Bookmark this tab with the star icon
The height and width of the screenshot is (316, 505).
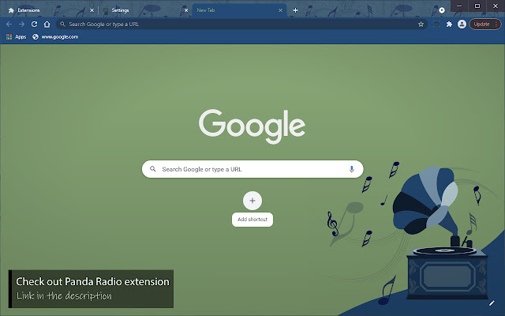tap(421, 24)
